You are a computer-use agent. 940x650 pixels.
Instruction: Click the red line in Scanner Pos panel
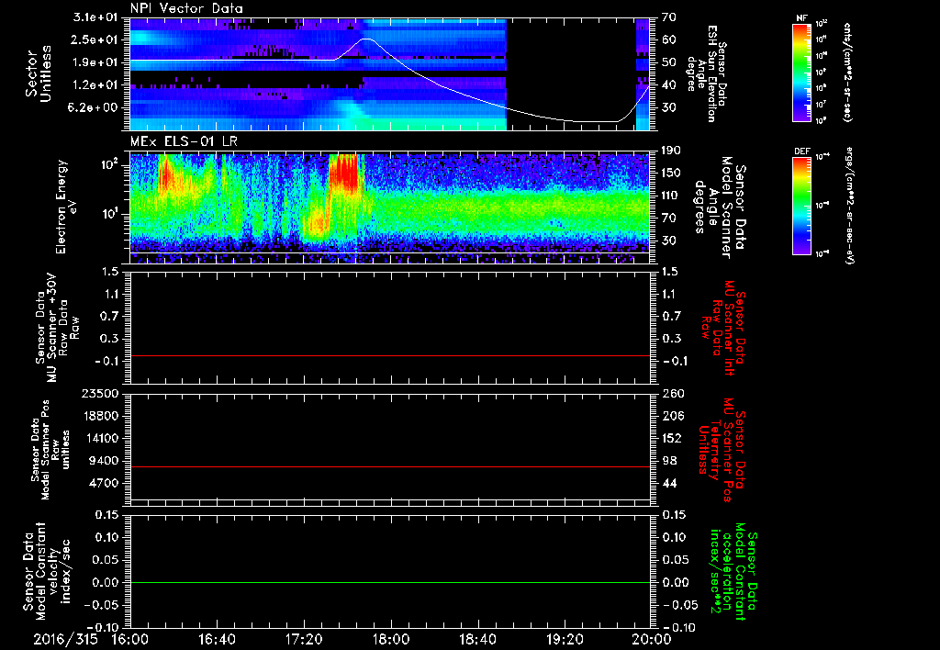click(x=389, y=466)
